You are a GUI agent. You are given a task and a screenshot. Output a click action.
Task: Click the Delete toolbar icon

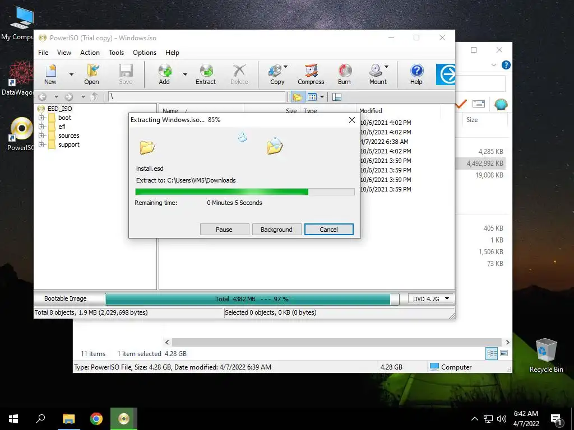pyautogui.click(x=239, y=74)
